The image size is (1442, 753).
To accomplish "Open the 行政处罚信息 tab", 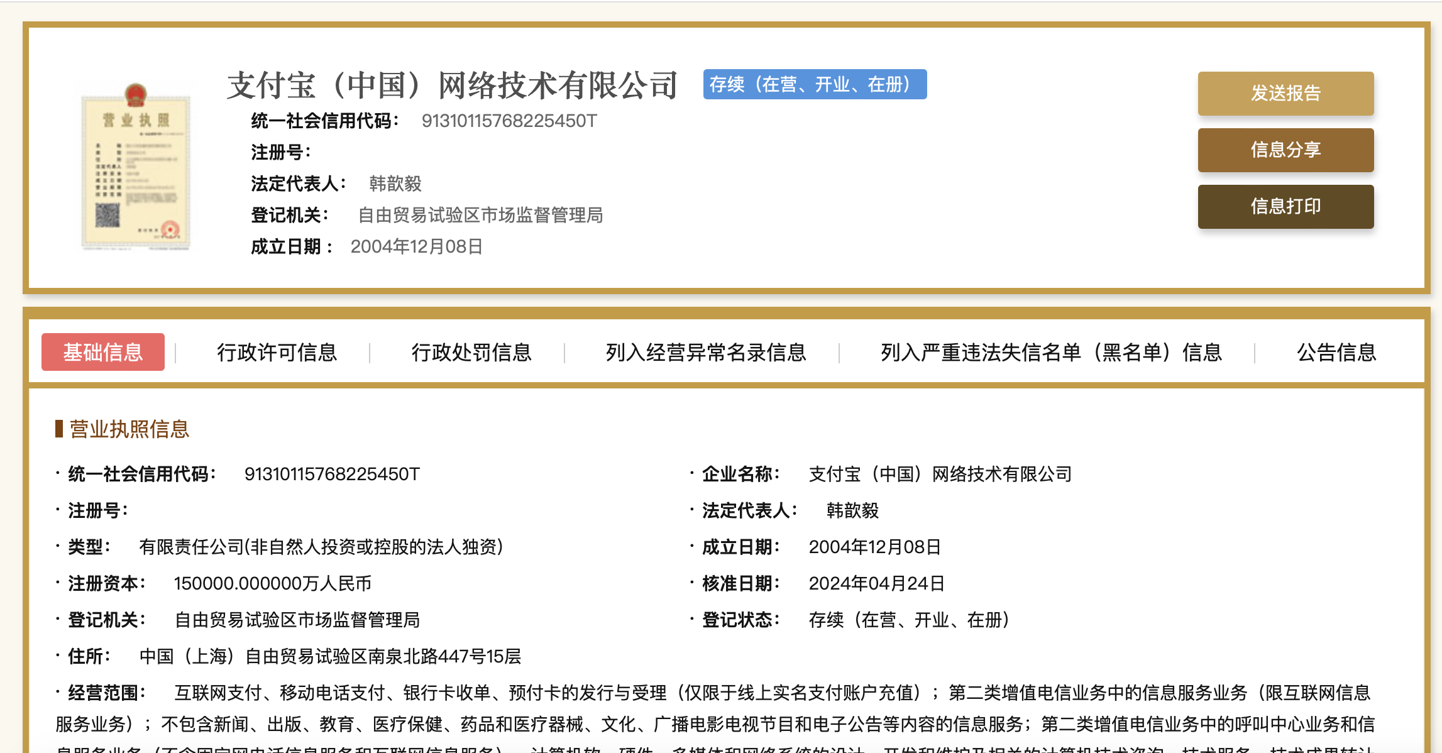I will tap(471, 353).
